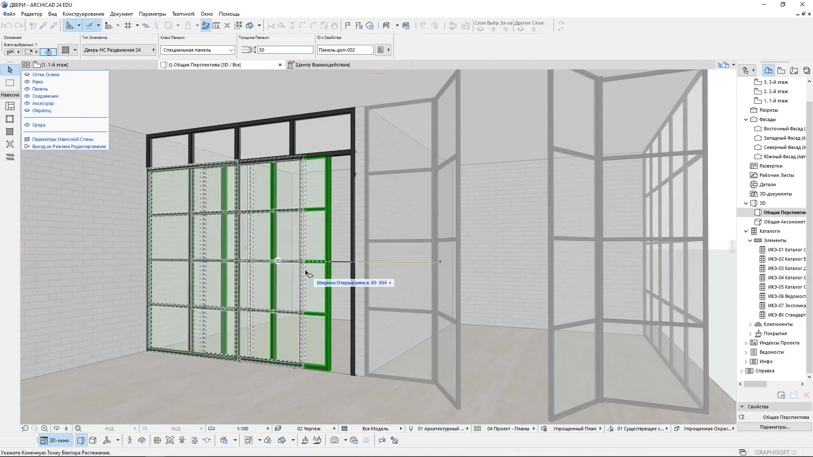The height and width of the screenshot is (457, 813).
Task: Open the Project Map icon in navigator
Action: (x=768, y=70)
